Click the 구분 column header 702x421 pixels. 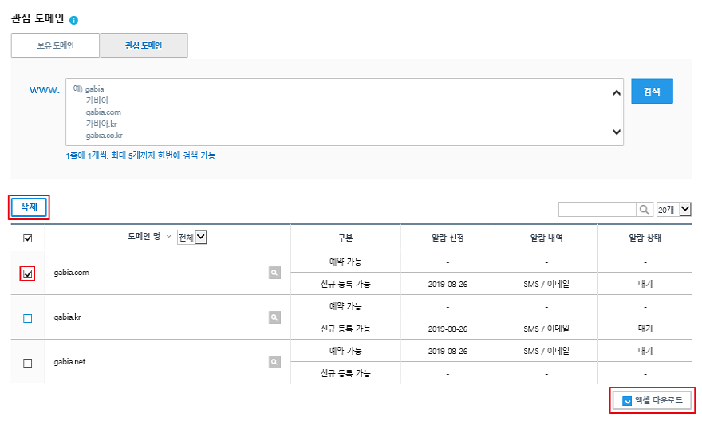345,238
